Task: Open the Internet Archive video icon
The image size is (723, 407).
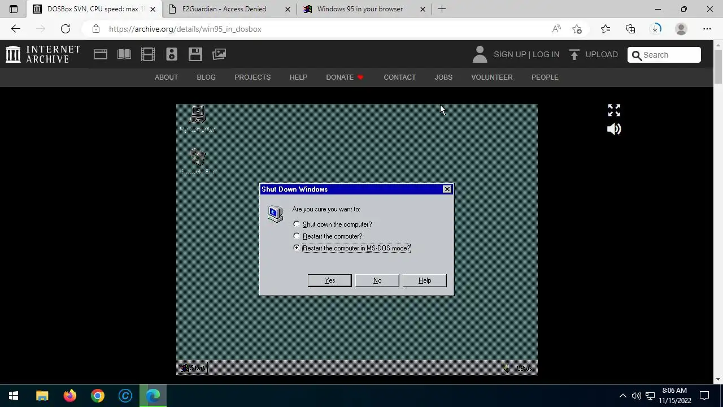Action: click(148, 54)
